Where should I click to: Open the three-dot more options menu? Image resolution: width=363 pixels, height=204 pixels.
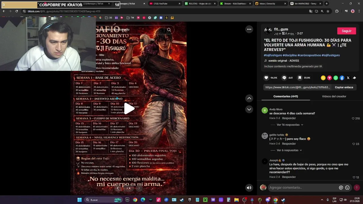tap(249, 29)
